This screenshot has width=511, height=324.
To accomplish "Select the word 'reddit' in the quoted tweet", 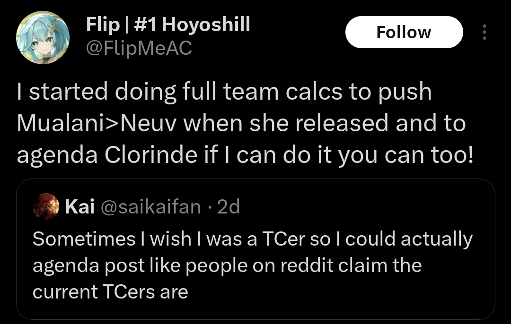I will pyautogui.click(x=307, y=265).
